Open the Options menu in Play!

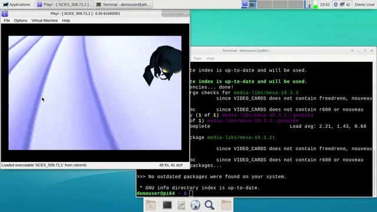click(x=21, y=21)
